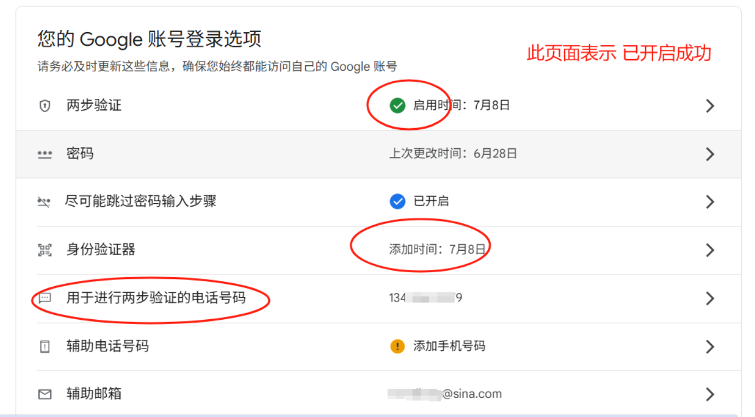
Task: Click the skip password crossed-out icon
Action: [x=44, y=202]
